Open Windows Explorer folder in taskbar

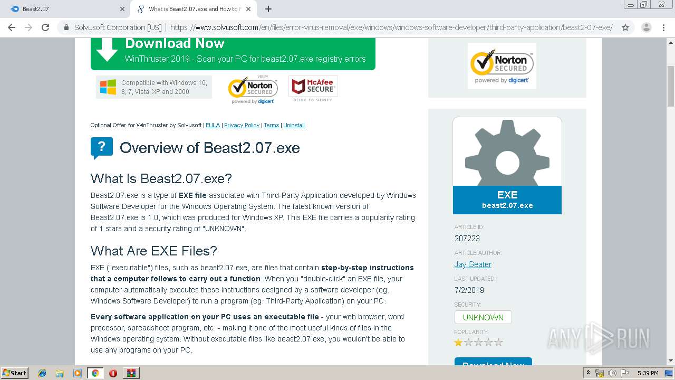coord(60,373)
